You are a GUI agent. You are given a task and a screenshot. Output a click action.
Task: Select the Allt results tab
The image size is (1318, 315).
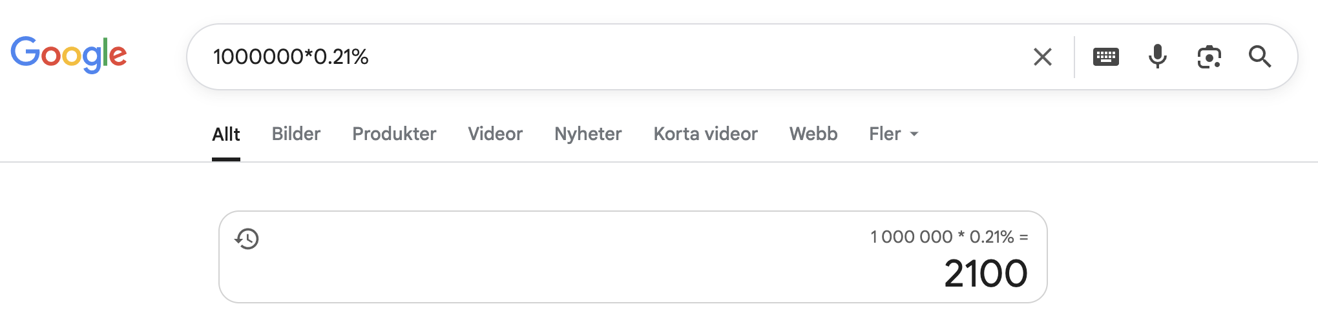point(226,134)
